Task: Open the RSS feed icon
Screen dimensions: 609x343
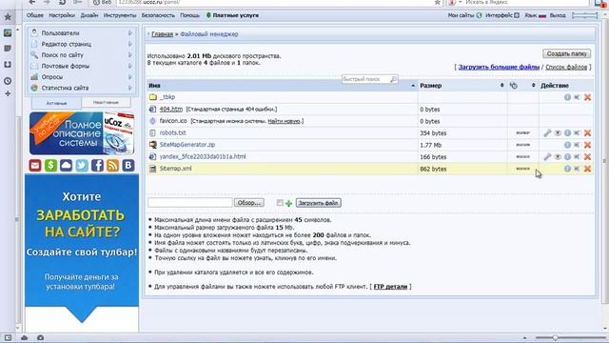Action: (112, 165)
